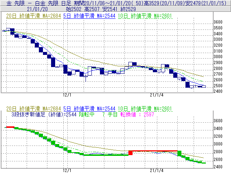Click the lower chart's 20日 終値平滑 MA=2684 label
Screen dimensions: 231x175
tap(34, 109)
